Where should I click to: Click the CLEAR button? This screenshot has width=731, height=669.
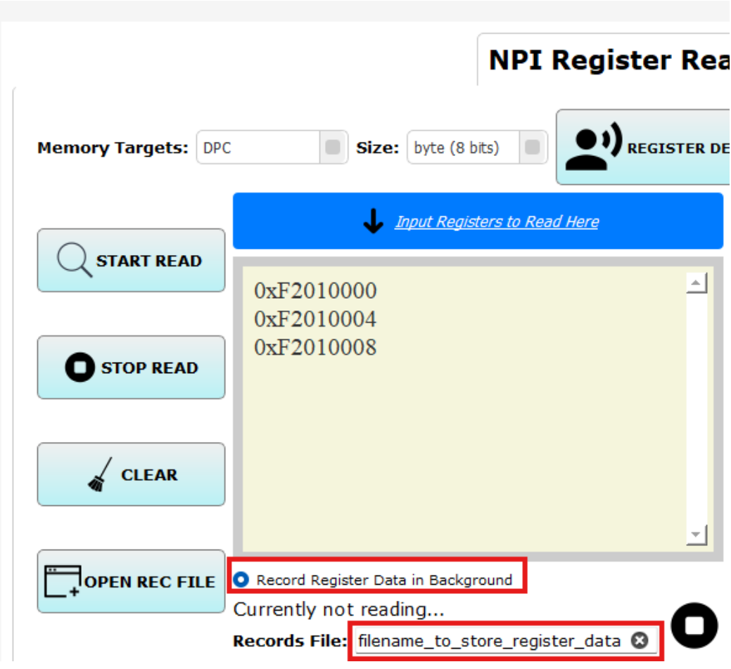click(x=131, y=474)
